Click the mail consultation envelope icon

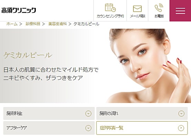[x=137, y=9]
